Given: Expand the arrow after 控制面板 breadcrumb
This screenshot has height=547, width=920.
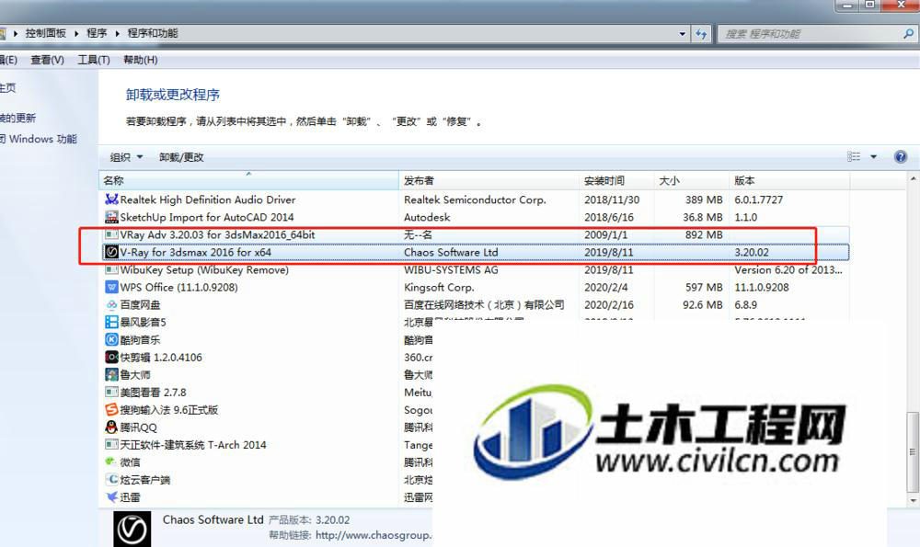Looking at the screenshot, I should pos(76,33).
